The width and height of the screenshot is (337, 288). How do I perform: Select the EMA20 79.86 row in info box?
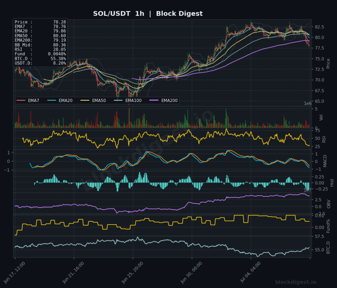pyautogui.click(x=40, y=31)
